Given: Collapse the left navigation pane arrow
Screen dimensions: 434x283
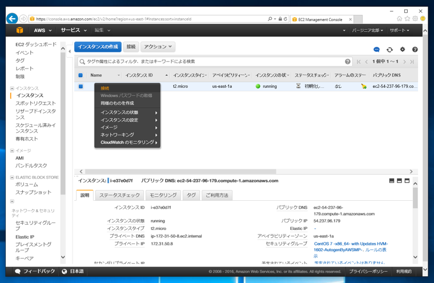Looking at the screenshot, I should coord(70,51).
